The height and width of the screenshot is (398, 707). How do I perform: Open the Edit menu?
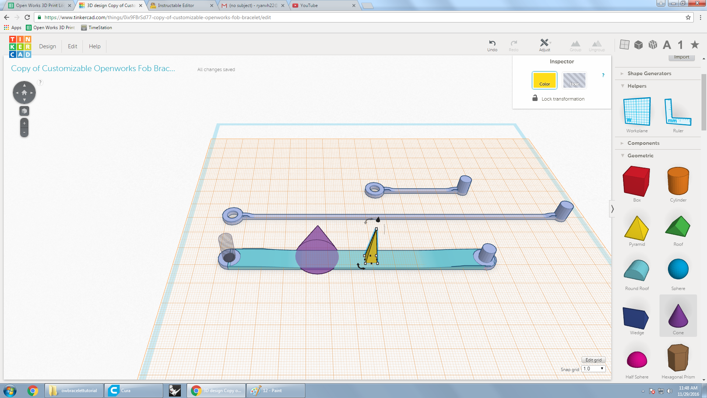73,46
